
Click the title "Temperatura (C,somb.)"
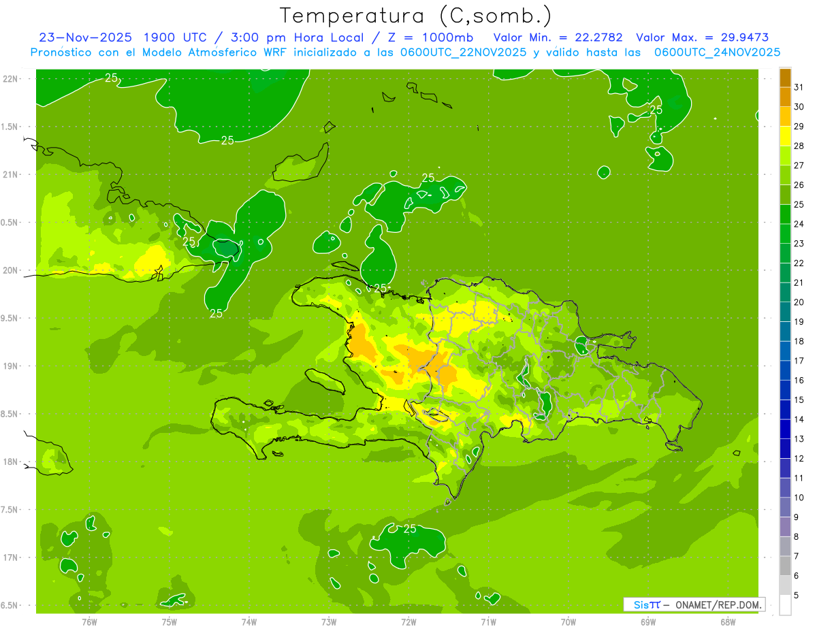(415, 16)
